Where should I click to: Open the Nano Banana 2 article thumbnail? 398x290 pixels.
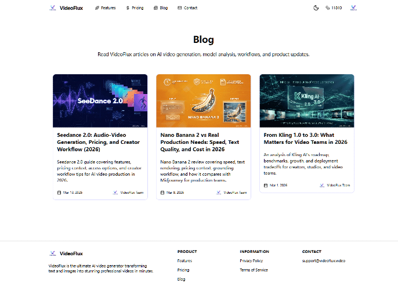click(x=204, y=101)
